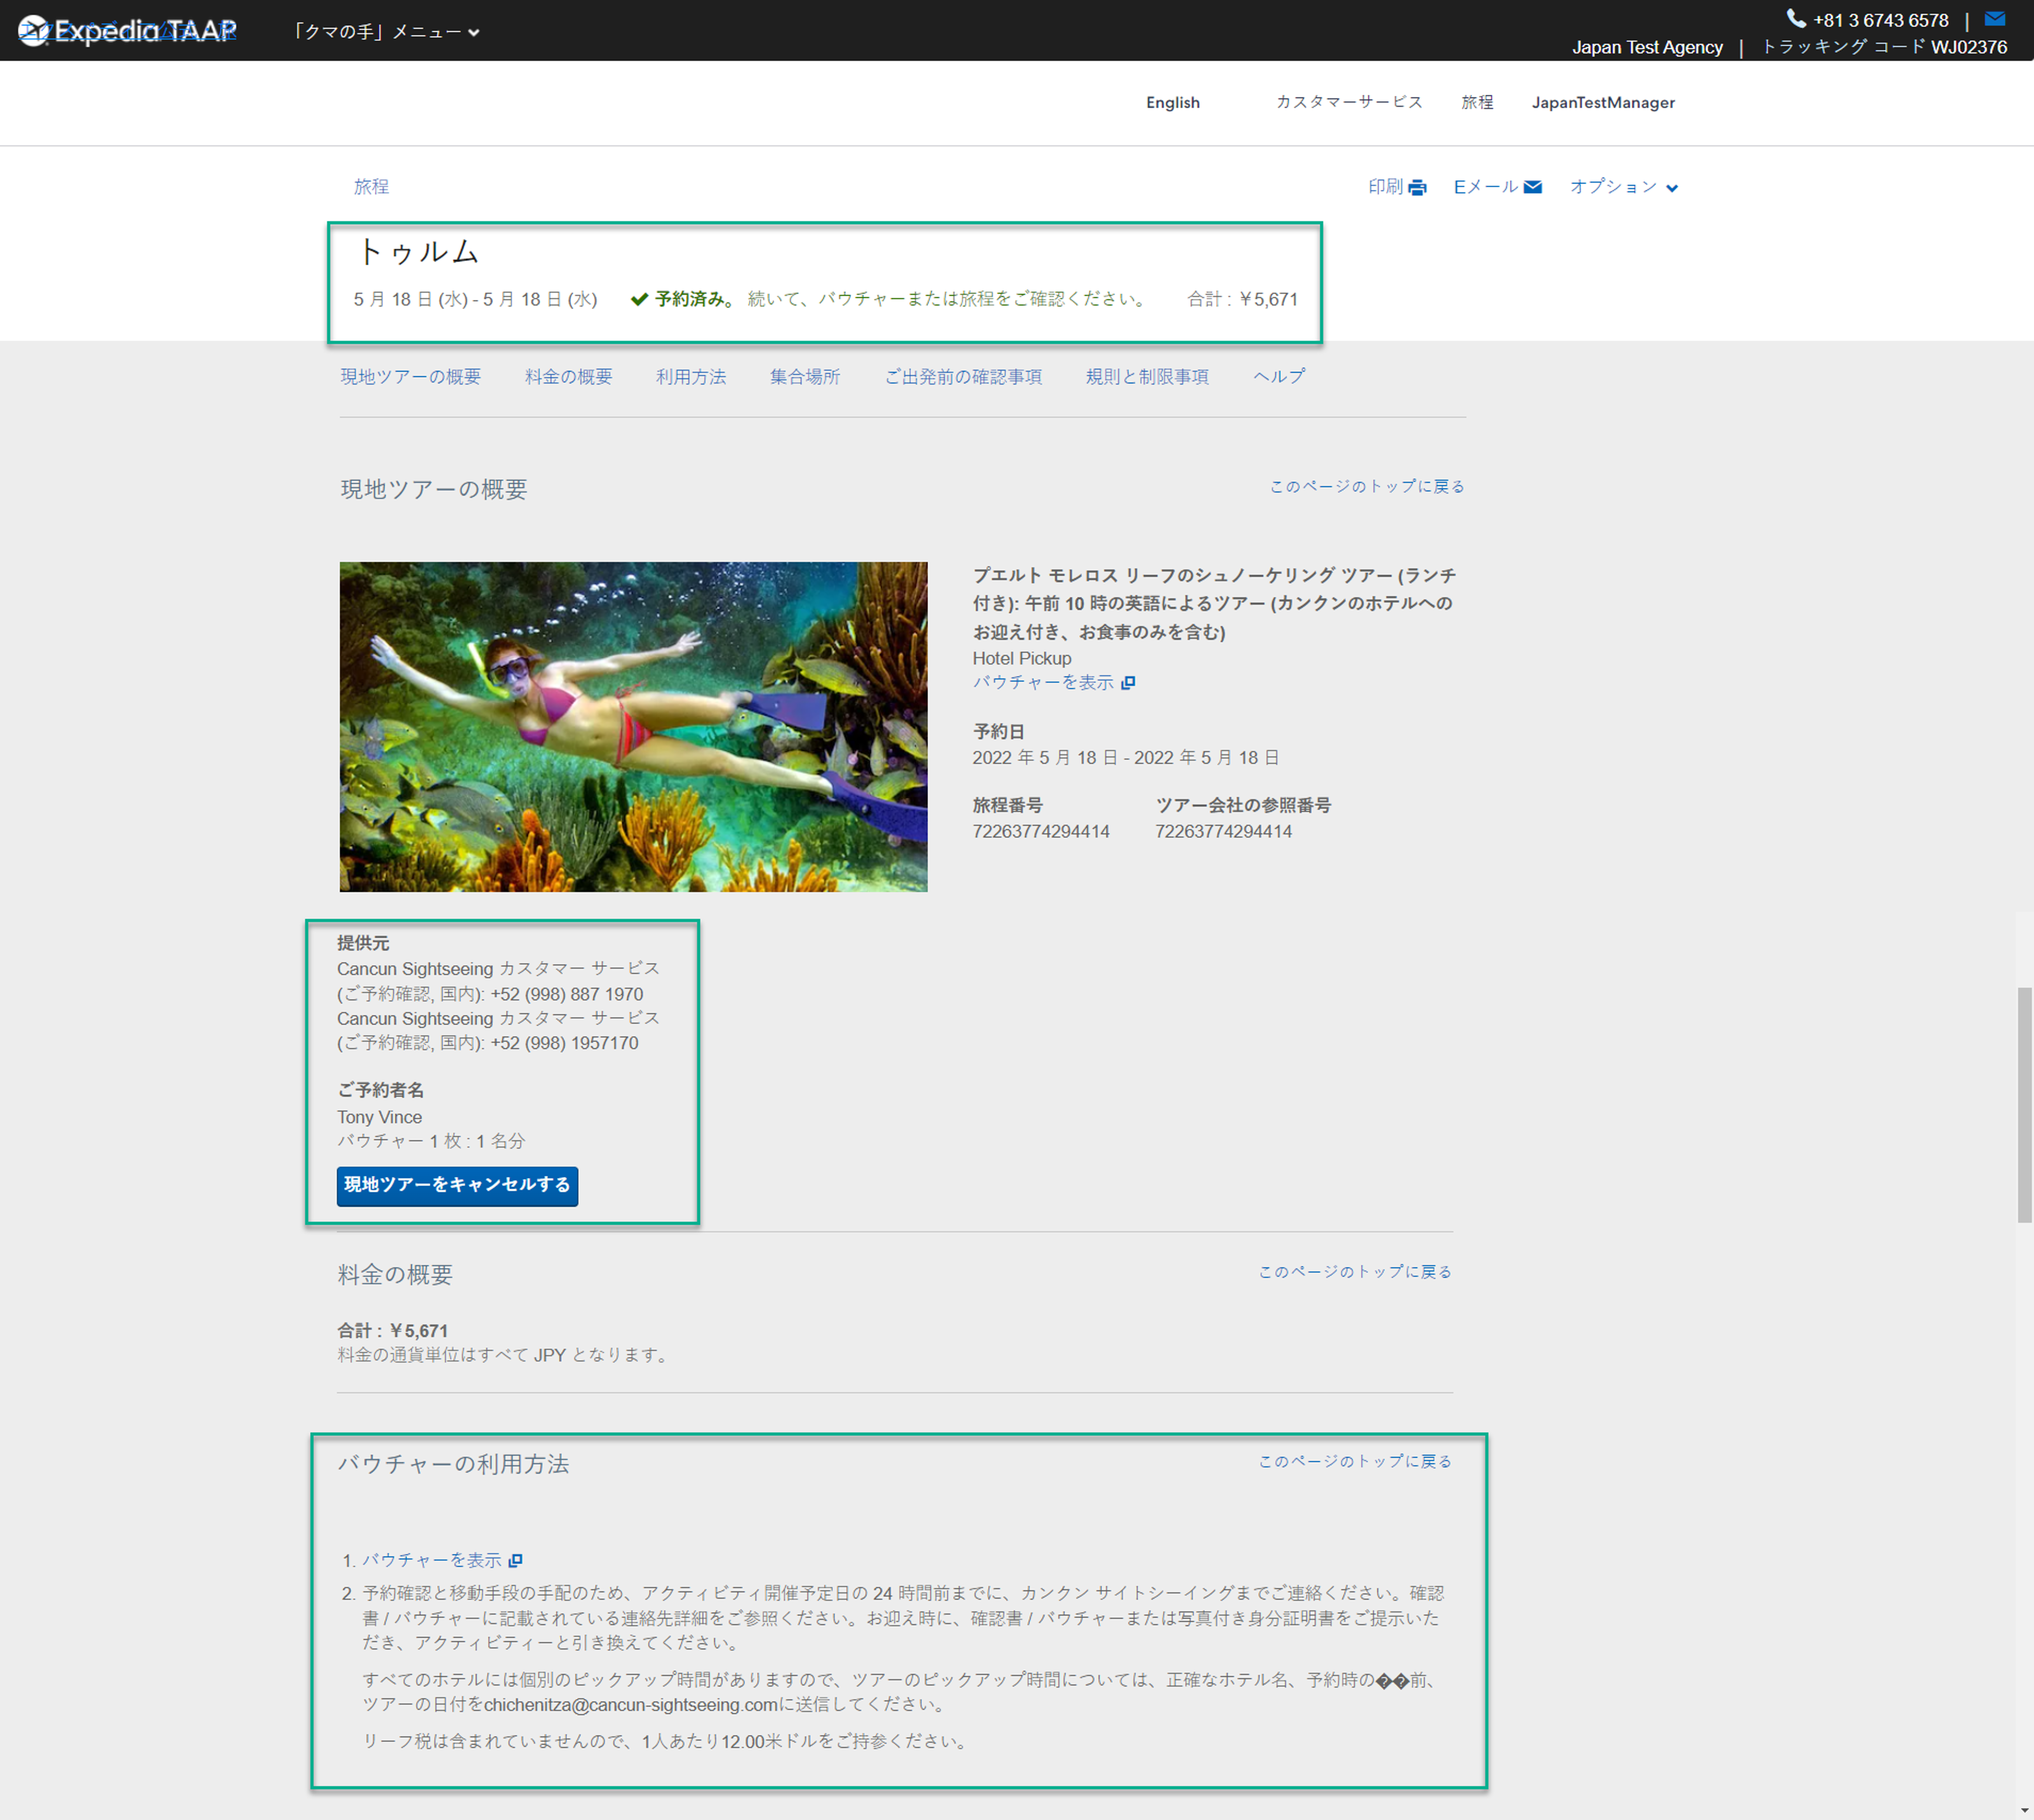Select ツアー会社の参照番号 value 72263774294414
2034x1820 pixels.
click(x=1223, y=831)
